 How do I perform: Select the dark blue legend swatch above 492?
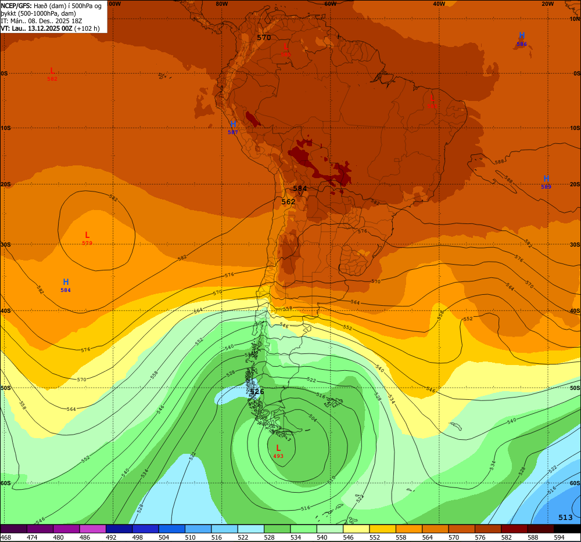[119, 529]
